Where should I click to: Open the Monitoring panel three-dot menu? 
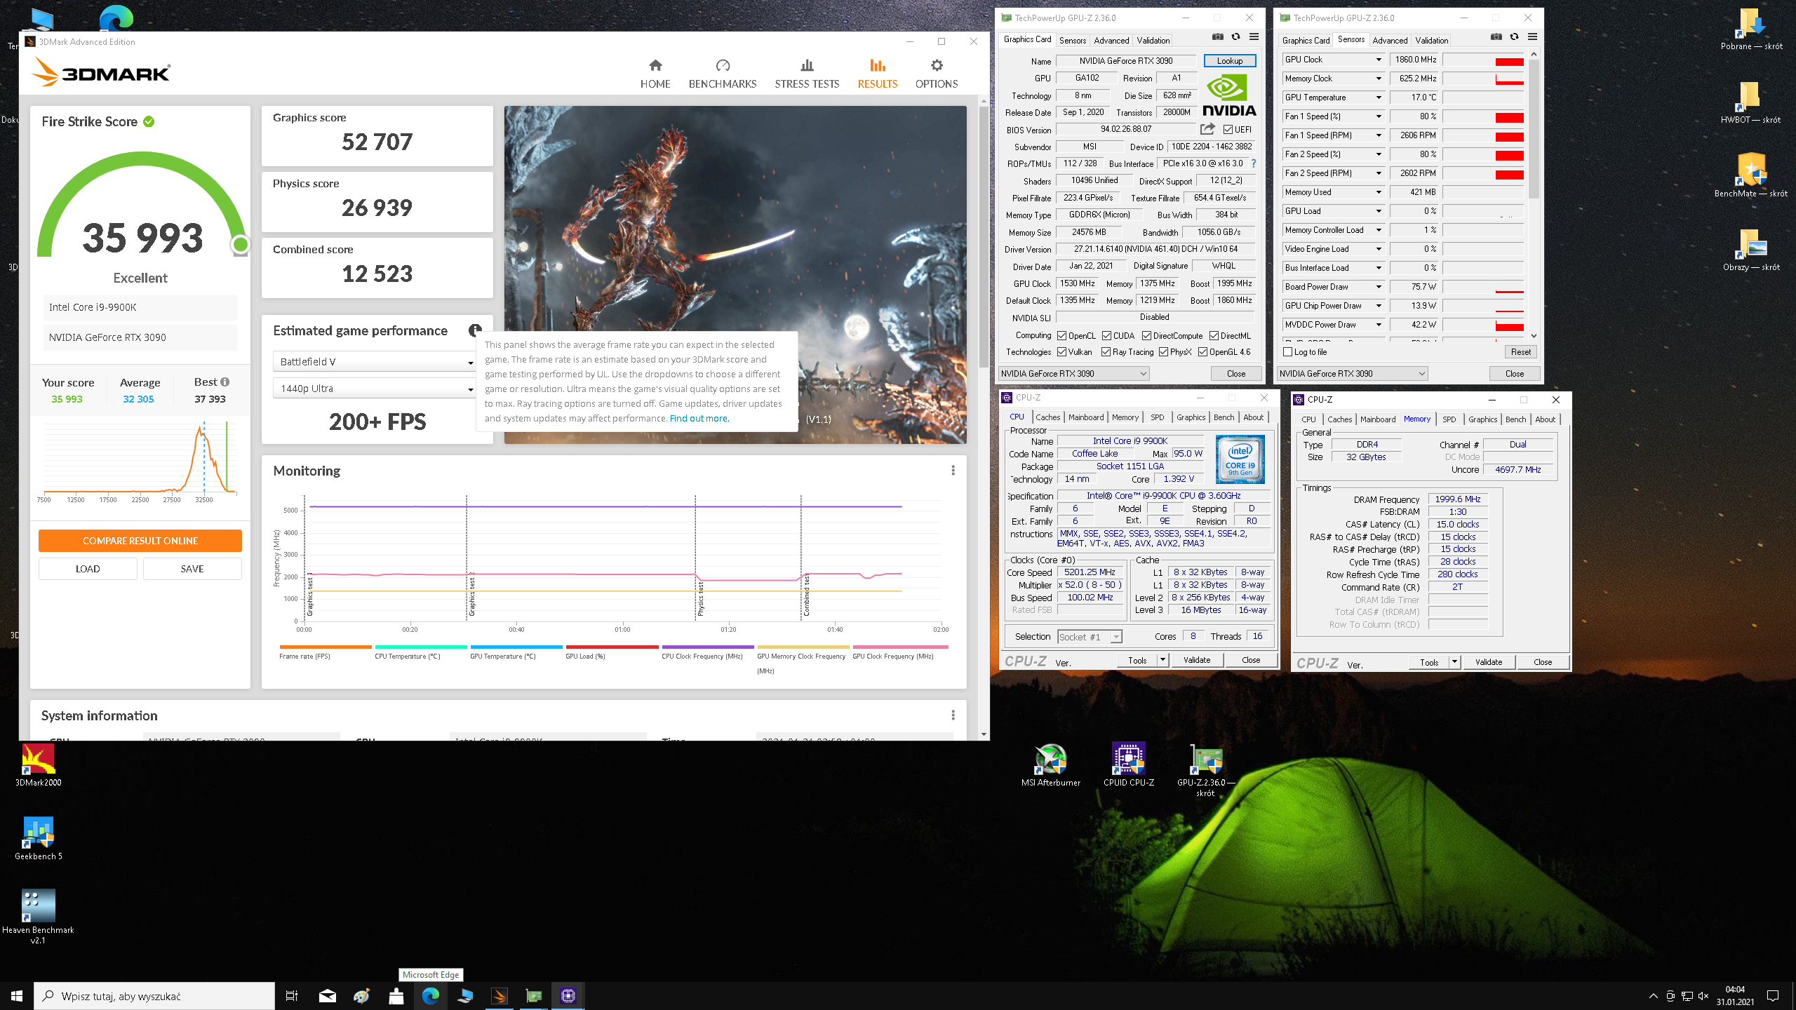[x=953, y=471]
